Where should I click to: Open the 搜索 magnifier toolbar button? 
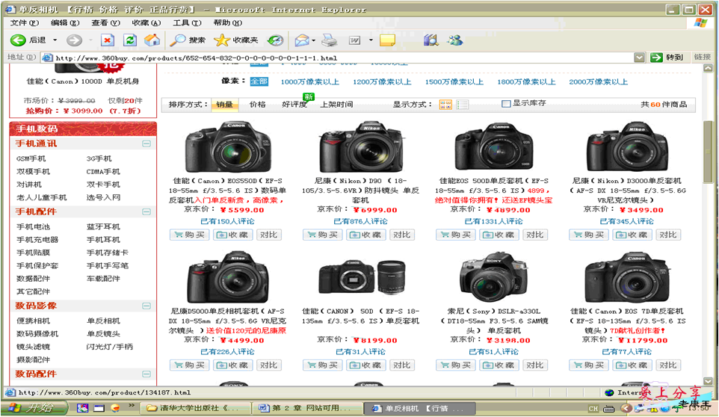[x=188, y=40]
